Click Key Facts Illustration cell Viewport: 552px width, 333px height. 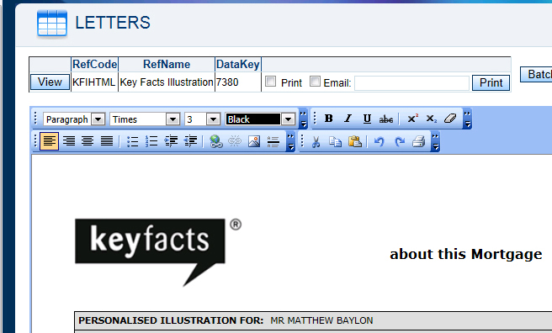[x=167, y=82]
